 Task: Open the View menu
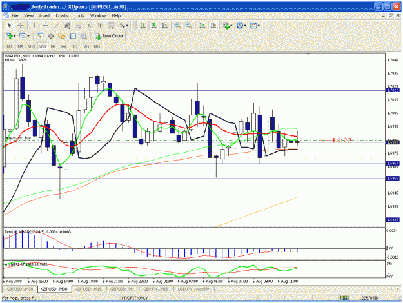[x=29, y=15]
